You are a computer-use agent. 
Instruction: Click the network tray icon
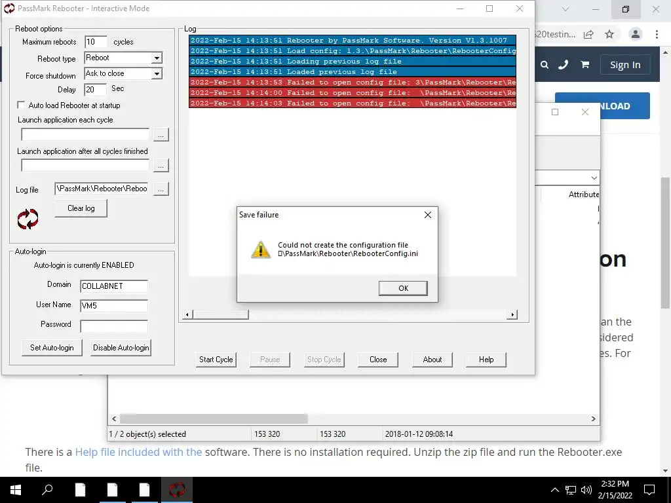(571, 490)
